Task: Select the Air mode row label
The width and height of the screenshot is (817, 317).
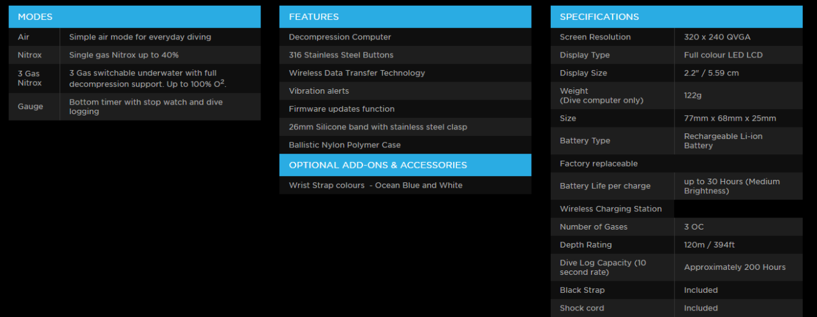Action: (24, 37)
